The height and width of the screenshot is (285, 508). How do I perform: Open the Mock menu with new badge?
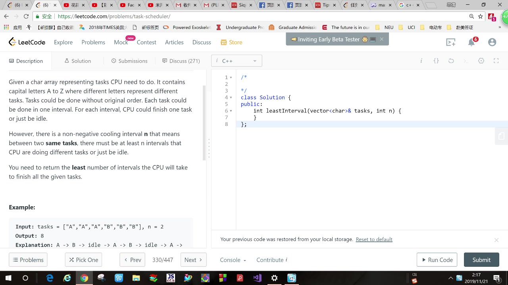point(121,42)
